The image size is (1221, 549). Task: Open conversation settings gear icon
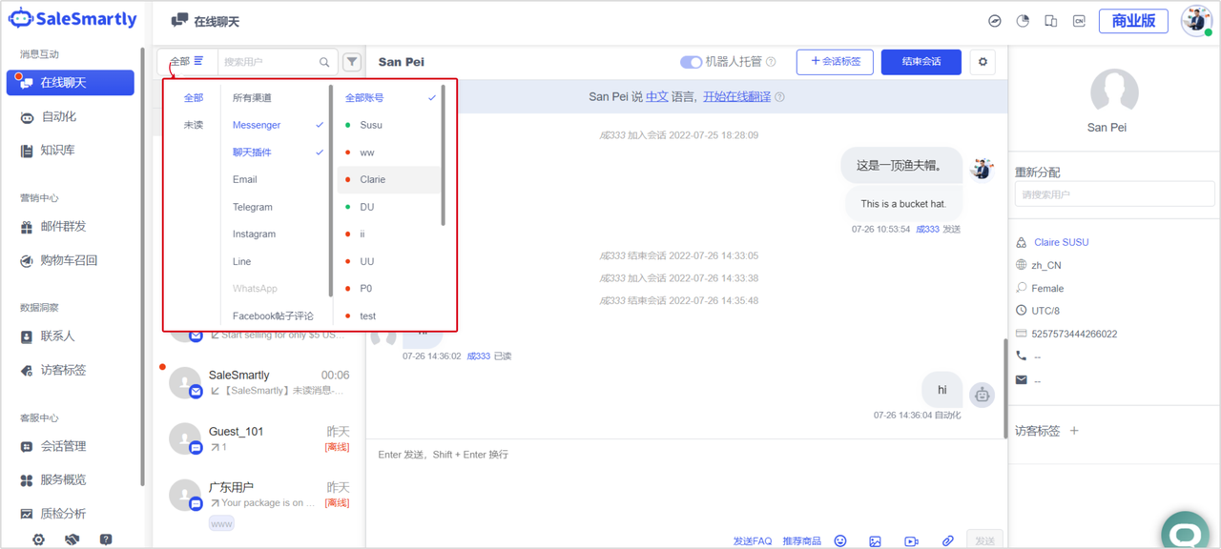pyautogui.click(x=983, y=62)
